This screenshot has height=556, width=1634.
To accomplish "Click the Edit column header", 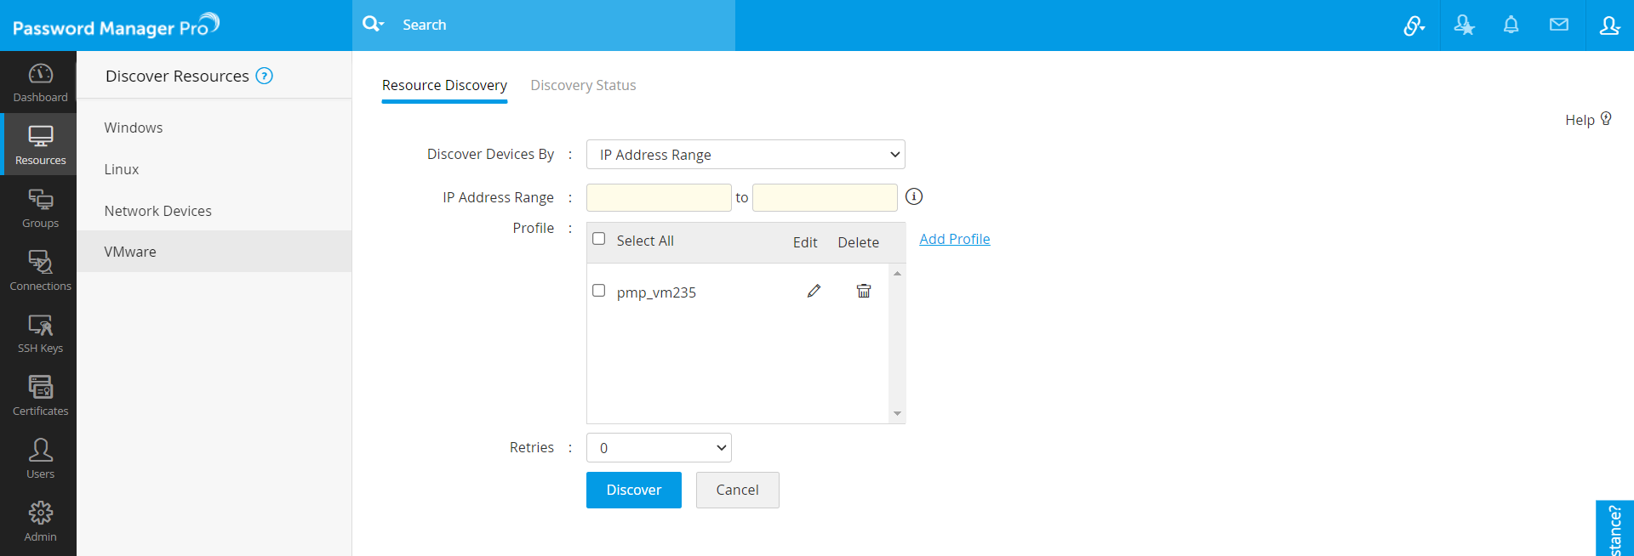I will click(x=805, y=242).
